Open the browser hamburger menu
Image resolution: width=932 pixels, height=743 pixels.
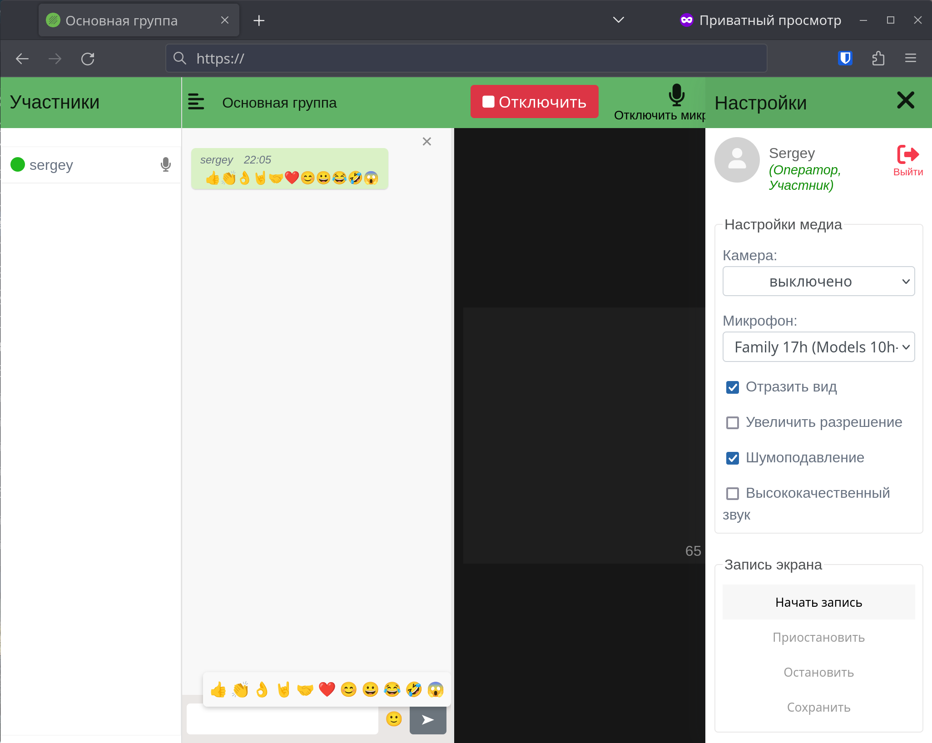[910, 58]
